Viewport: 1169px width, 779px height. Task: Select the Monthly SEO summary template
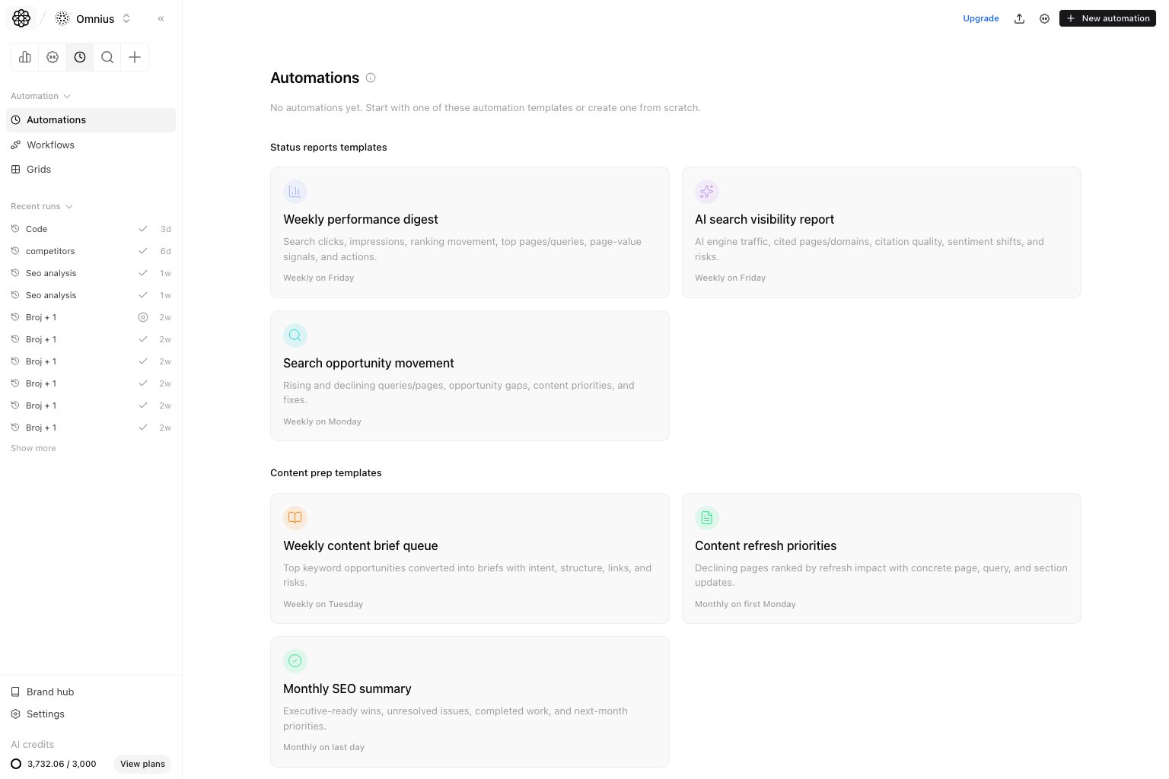[470, 701]
